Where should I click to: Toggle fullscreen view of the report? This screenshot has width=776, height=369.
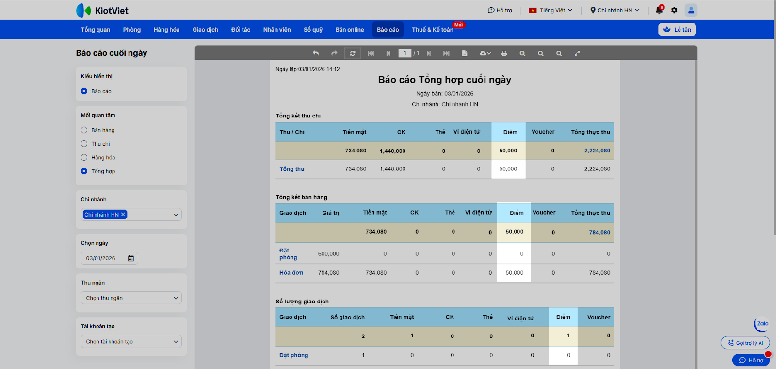[x=577, y=53]
